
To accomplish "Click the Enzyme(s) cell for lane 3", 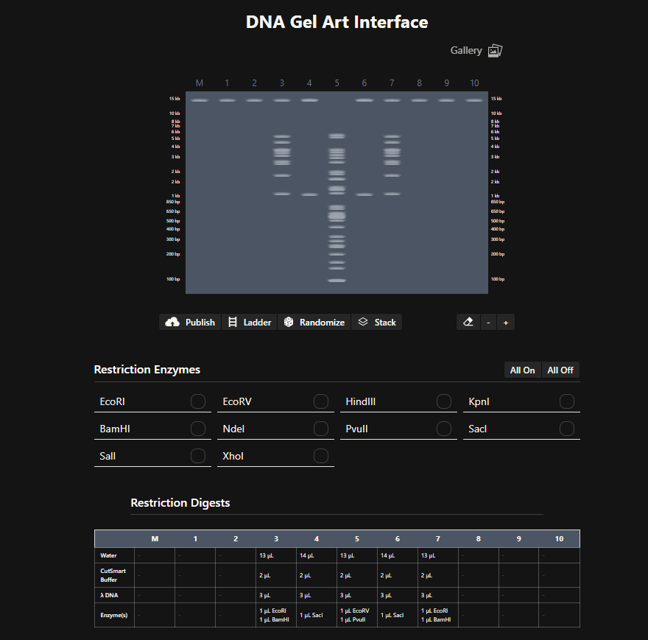I will (276, 615).
